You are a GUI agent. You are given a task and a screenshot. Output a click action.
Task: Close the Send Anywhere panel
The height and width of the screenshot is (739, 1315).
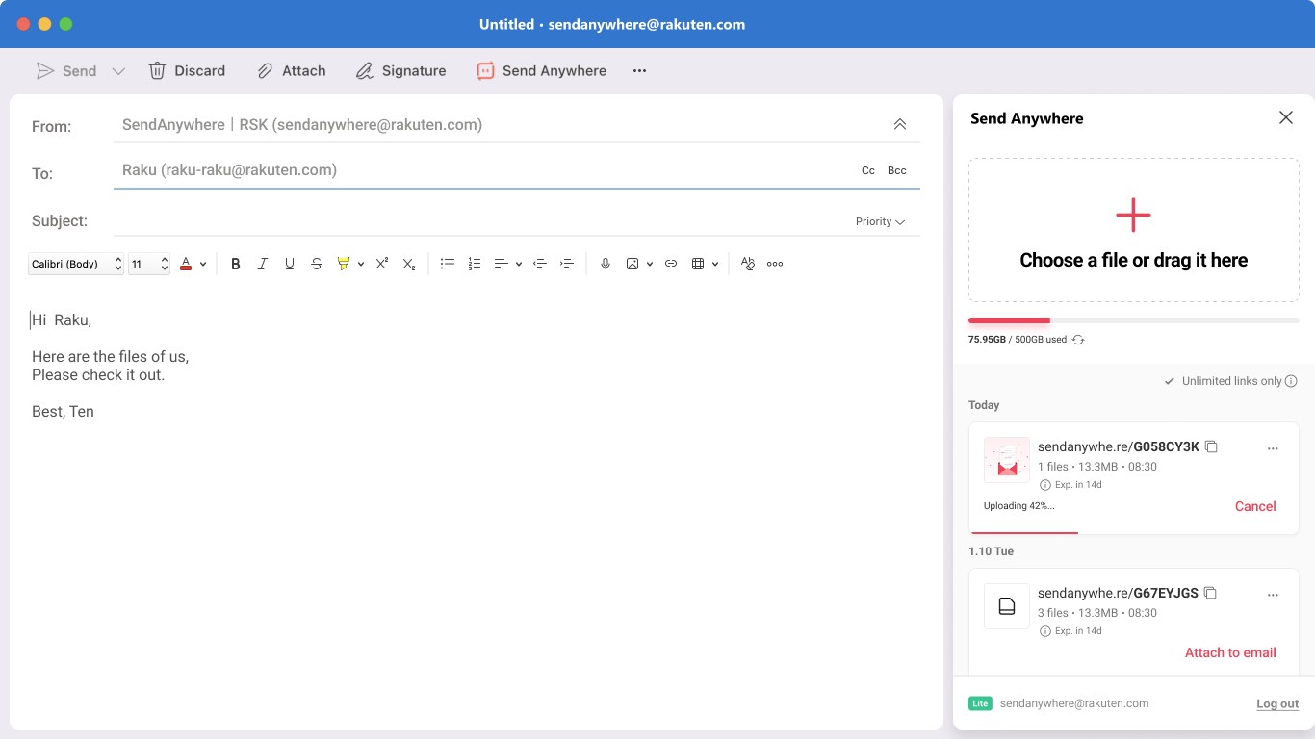(x=1286, y=117)
